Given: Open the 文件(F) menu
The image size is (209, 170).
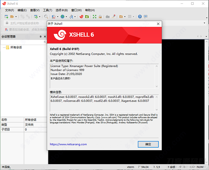Looking at the screenshot, I should coord(9,10).
